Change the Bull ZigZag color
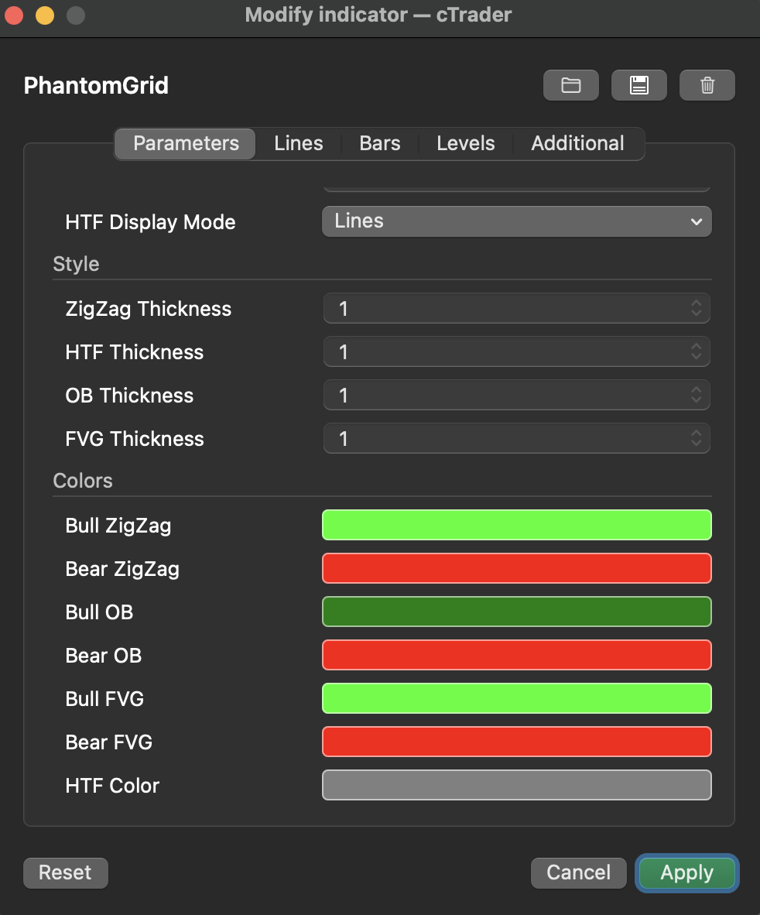The width and height of the screenshot is (760, 915). coord(516,525)
